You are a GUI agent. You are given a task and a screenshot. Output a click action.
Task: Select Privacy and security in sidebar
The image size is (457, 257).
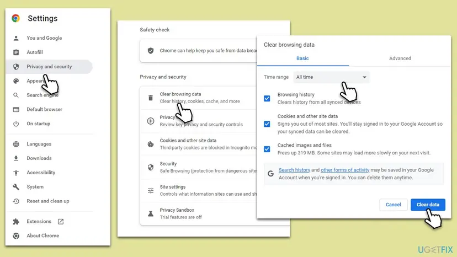(50, 67)
